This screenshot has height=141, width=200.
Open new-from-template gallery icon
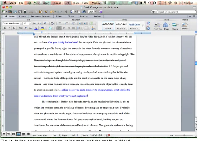(x=10, y=12)
